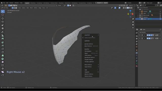
Task: Enable face select mode
Action: [16, 8]
